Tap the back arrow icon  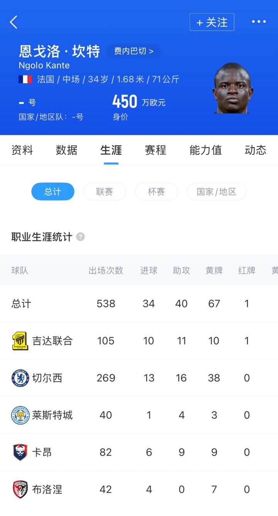(x=14, y=22)
